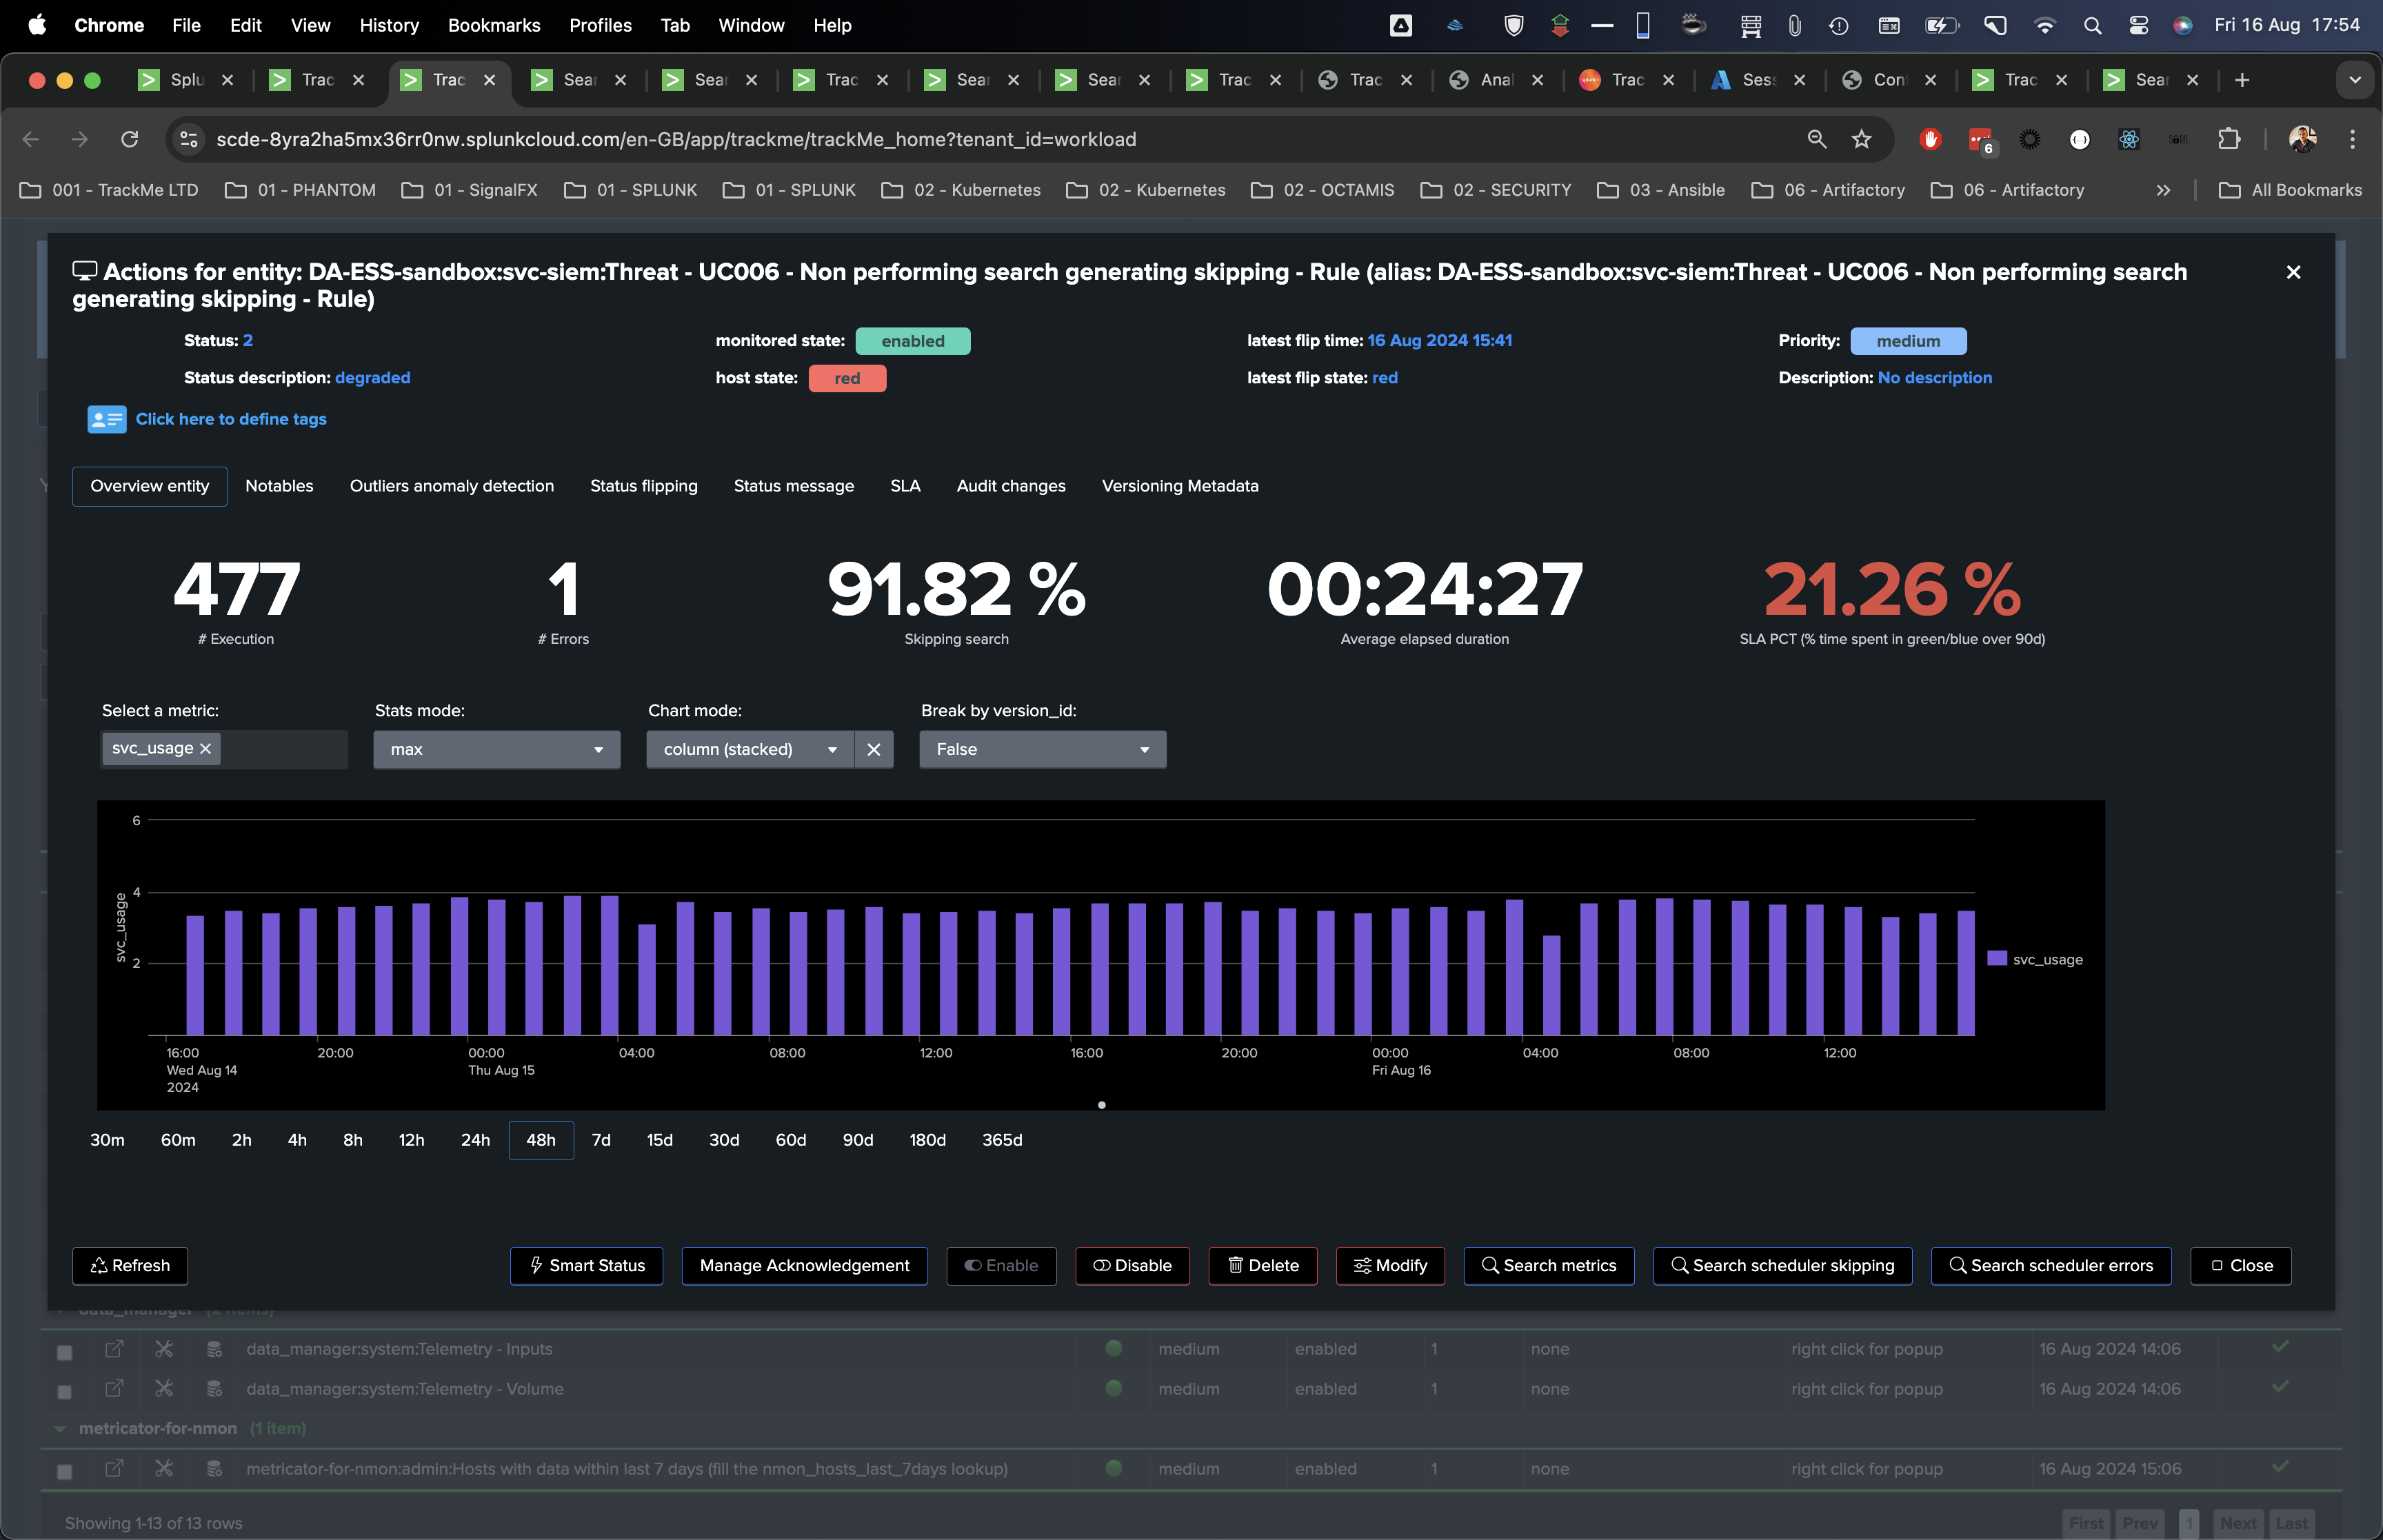Close the entity actions dialog with X

tap(2293, 272)
